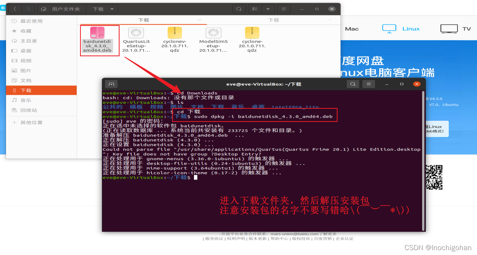This screenshot has width=477, height=255.
Task: Open the terminal hamburger menu
Action: (369, 84)
